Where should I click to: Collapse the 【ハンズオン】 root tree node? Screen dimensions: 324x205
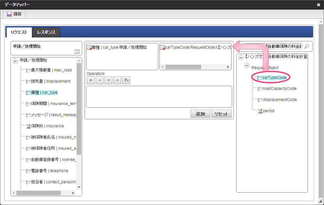pos(241,57)
